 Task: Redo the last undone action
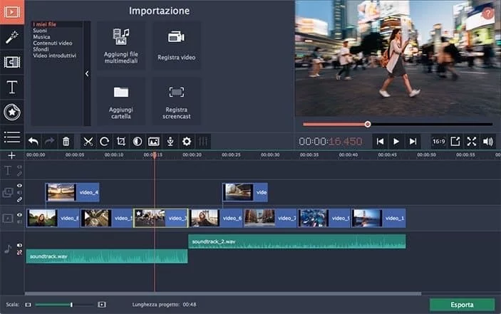[49, 142]
